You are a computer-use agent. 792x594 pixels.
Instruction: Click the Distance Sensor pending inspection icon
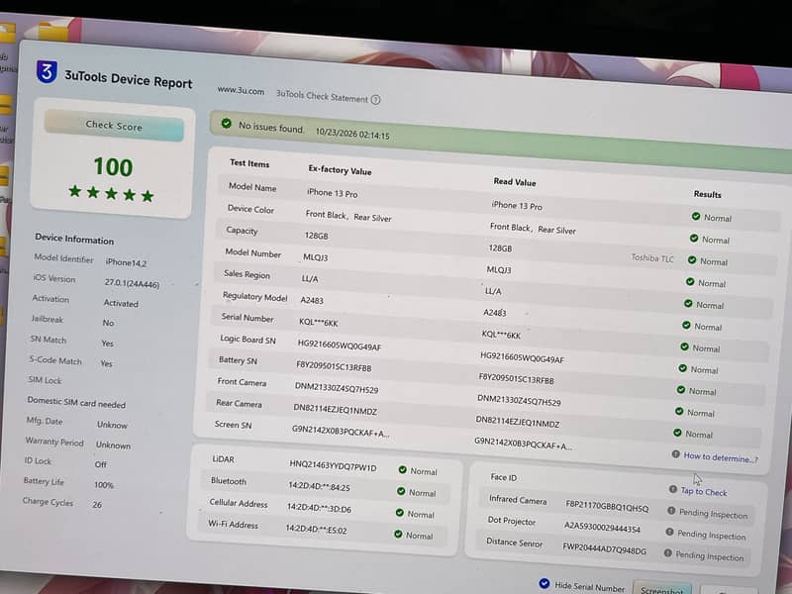coord(667,553)
